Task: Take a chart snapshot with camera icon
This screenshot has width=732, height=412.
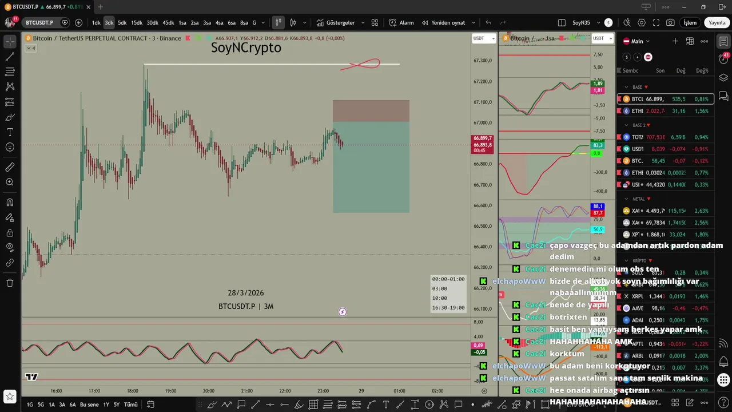Action: [x=670, y=23]
